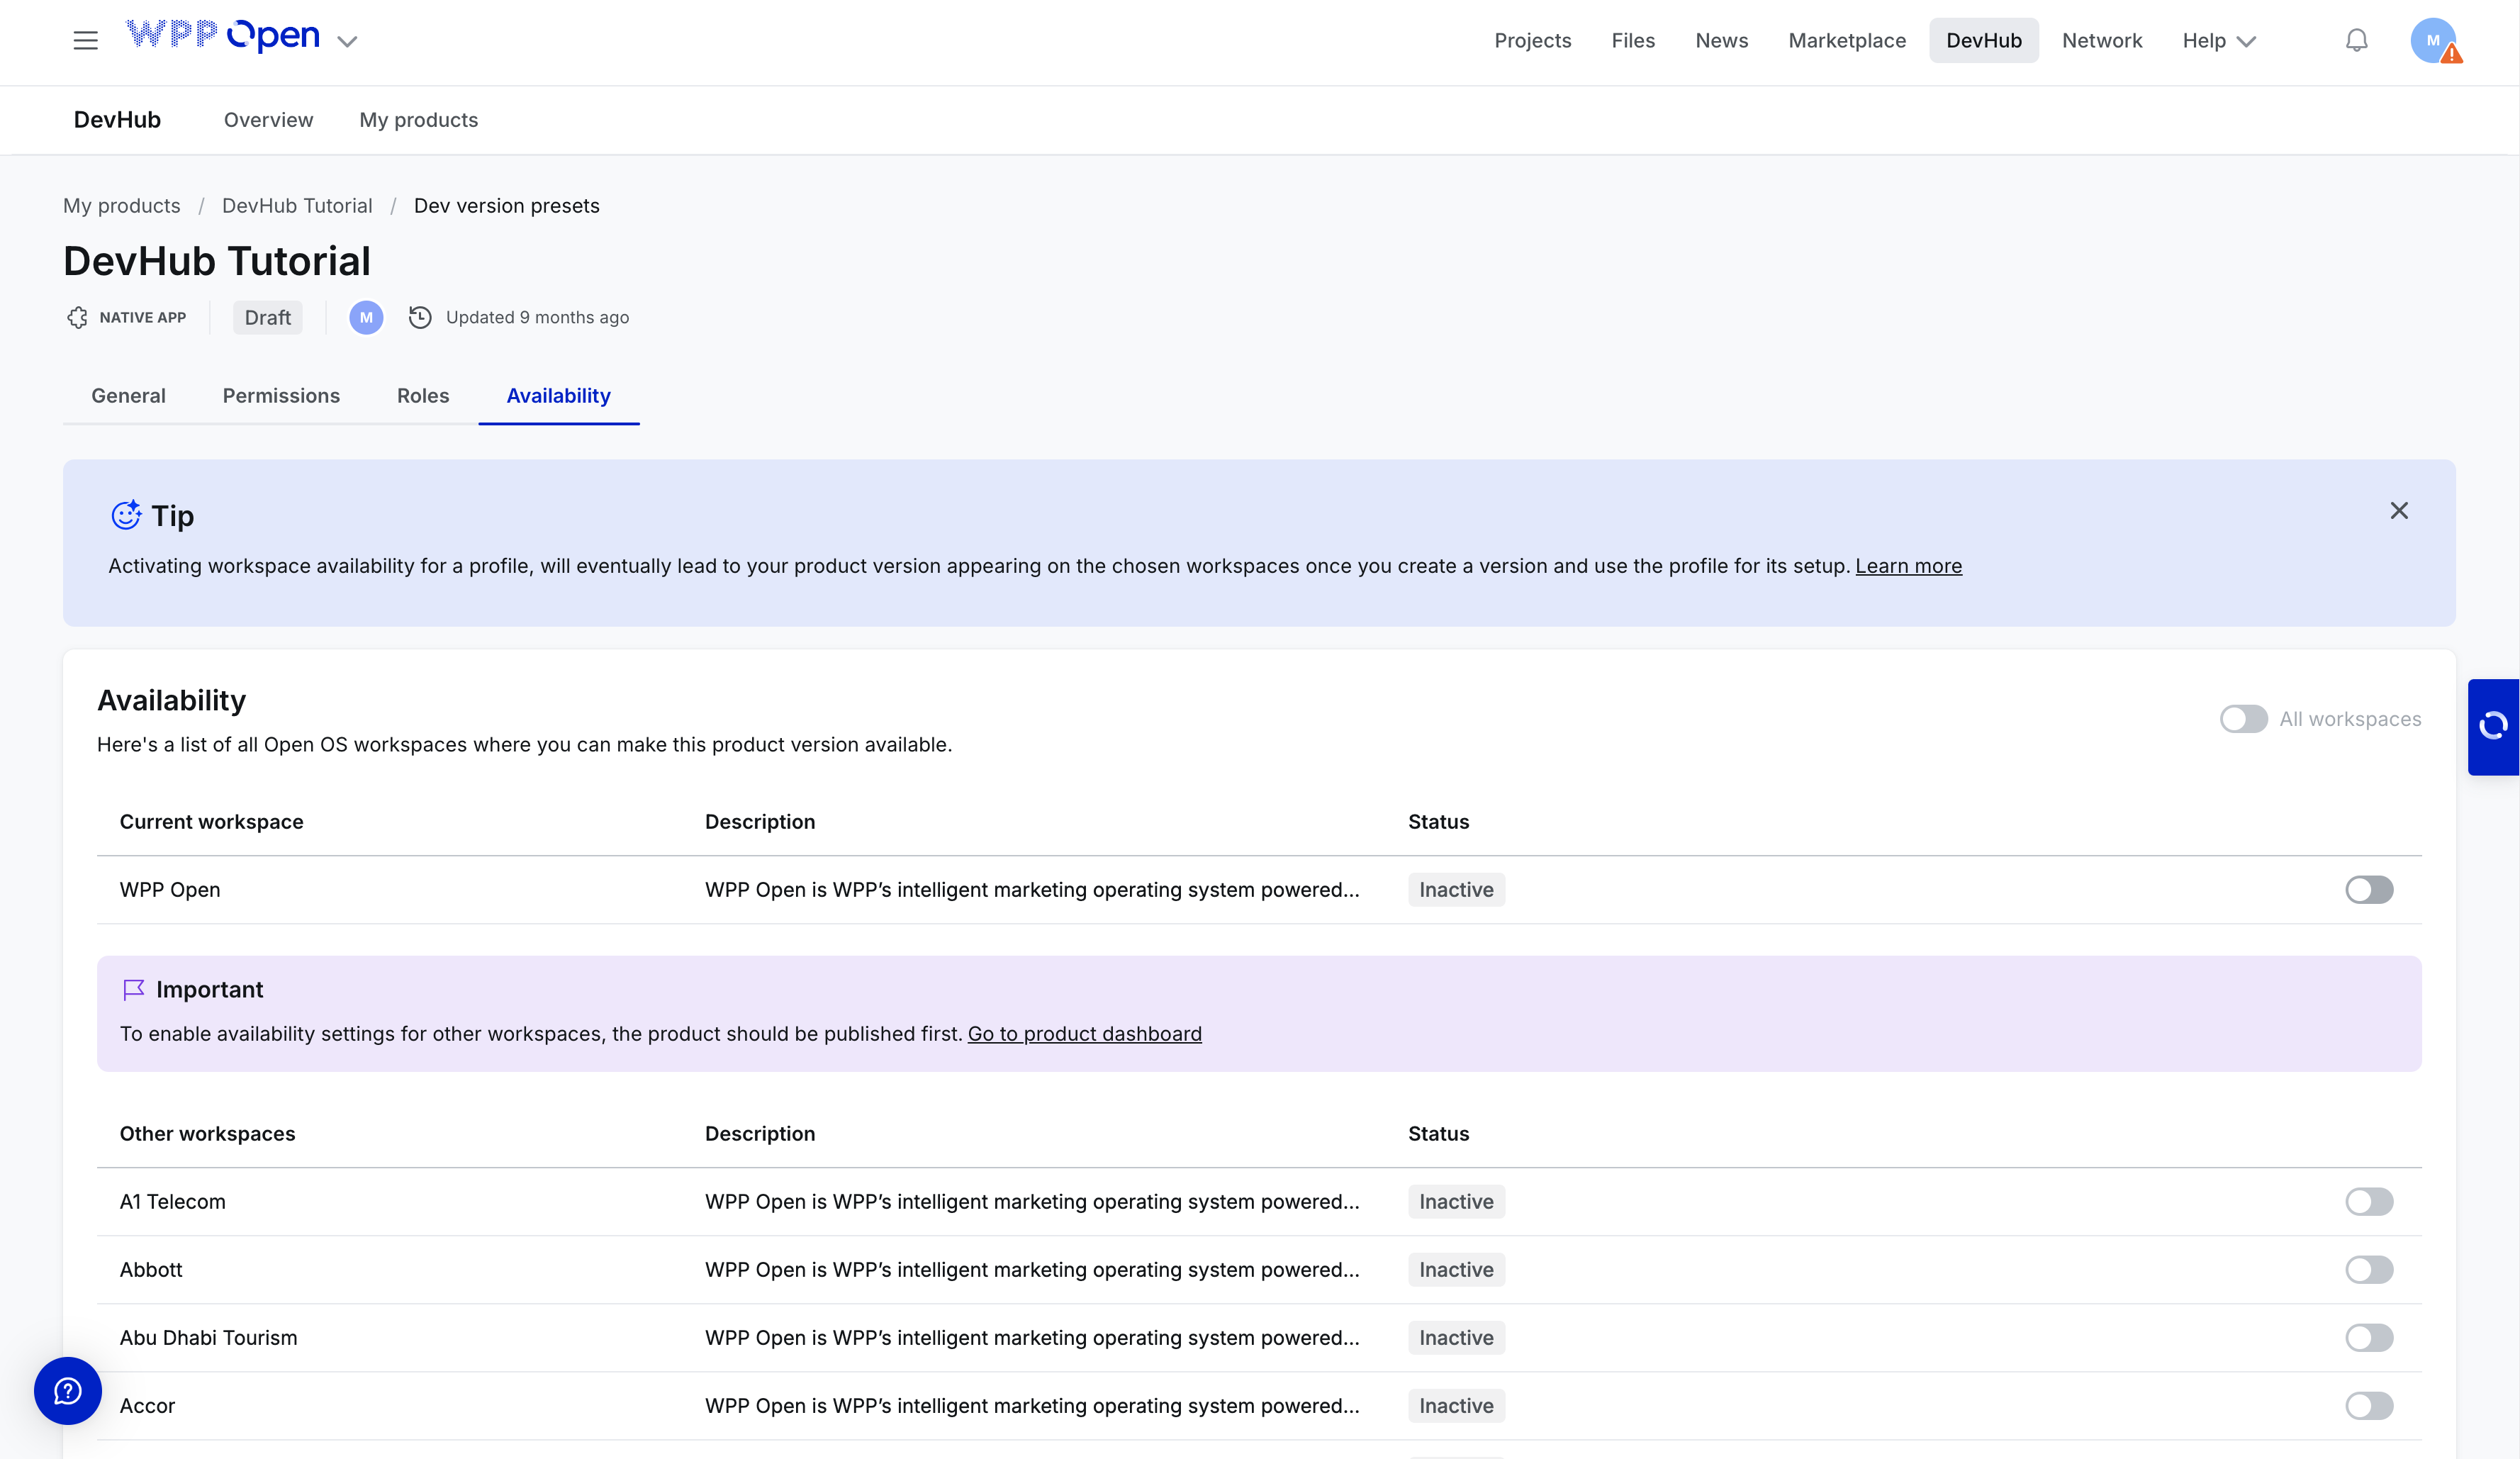Click the notifications bell icon
Viewport: 2520px width, 1459px height.
[2356, 41]
